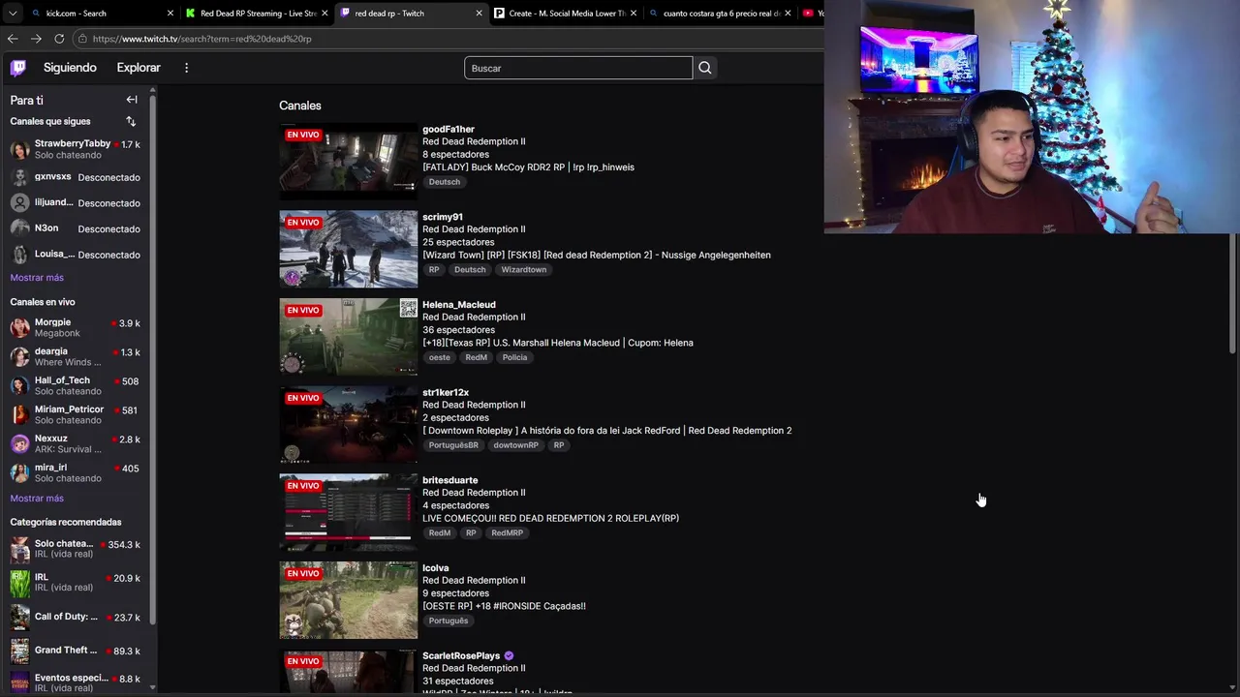Screen dimensions: 1240x697
Task: Click the search magnifier button
Action: [705, 68]
